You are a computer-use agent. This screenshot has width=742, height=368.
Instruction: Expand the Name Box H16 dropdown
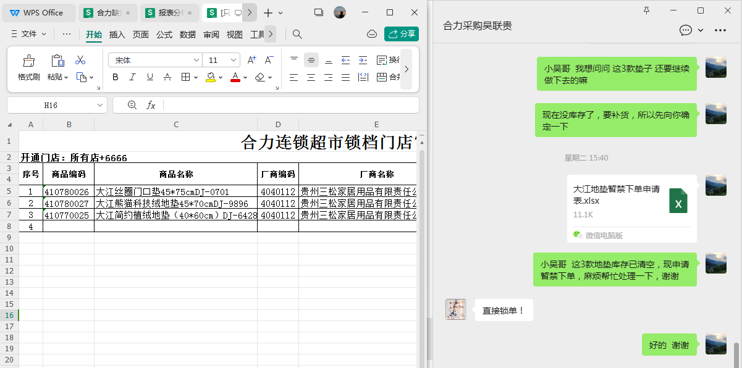click(x=100, y=105)
